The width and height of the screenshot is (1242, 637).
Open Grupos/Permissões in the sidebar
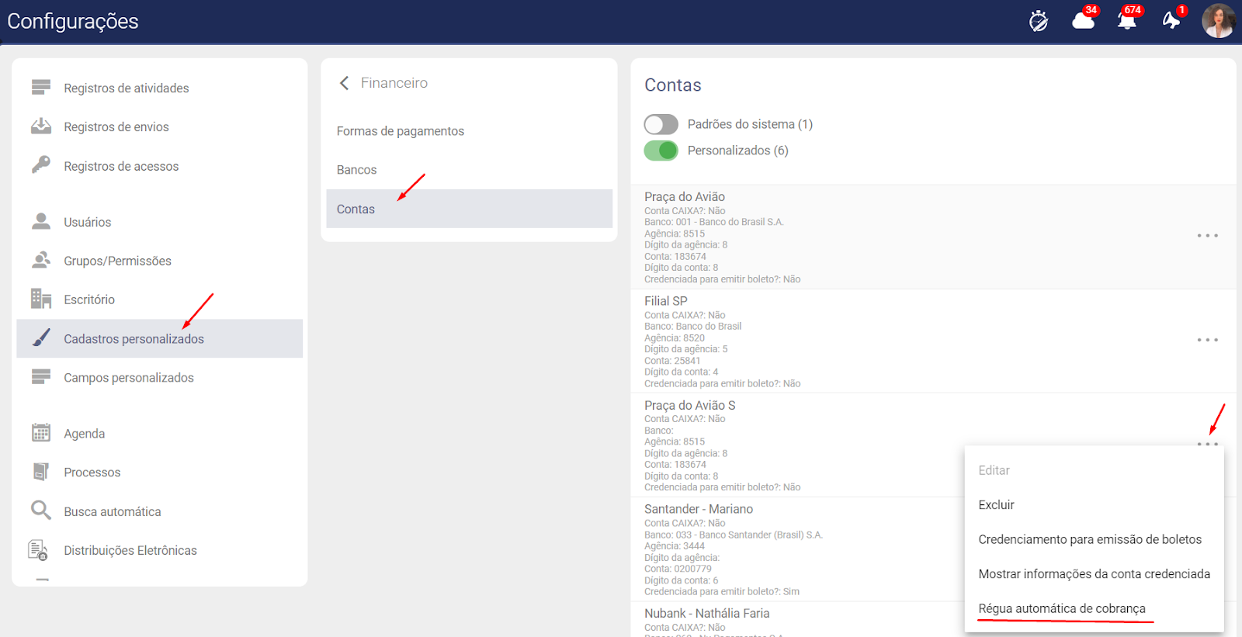click(117, 261)
